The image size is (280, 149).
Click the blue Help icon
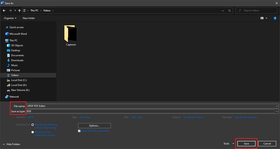275,18
